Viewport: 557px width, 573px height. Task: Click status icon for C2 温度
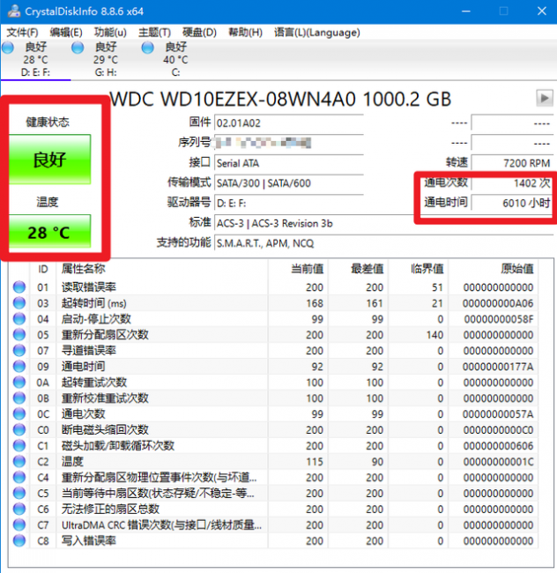(19, 462)
